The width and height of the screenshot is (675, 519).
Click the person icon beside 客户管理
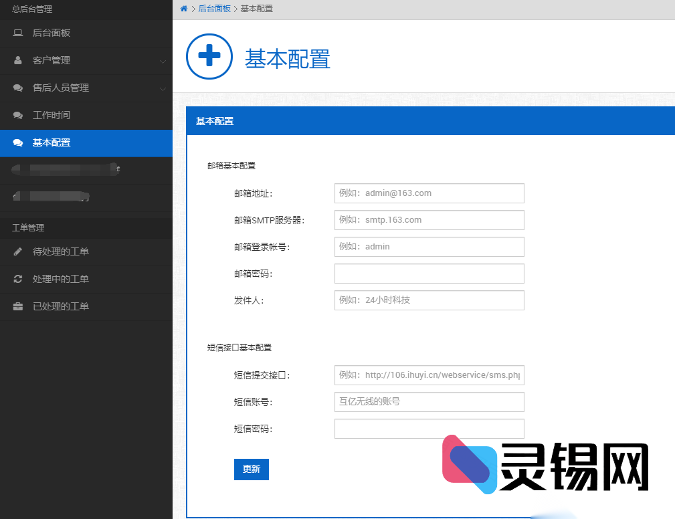pos(16,60)
